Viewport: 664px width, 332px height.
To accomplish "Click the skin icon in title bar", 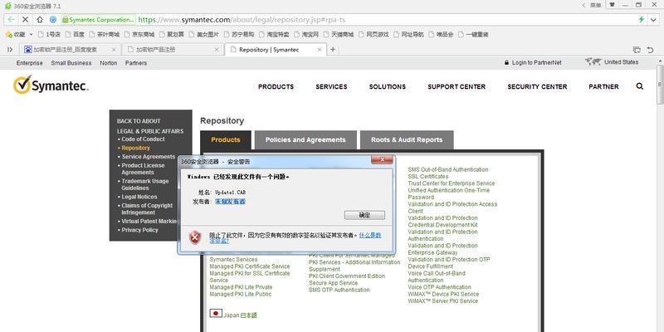I will tap(613, 5).
